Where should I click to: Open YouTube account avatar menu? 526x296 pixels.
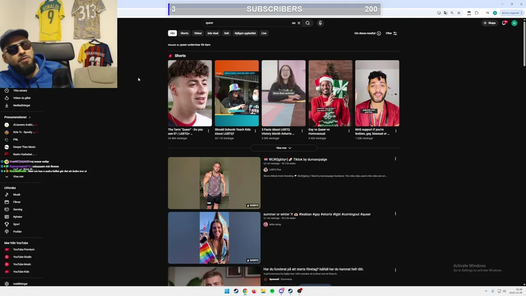point(514,23)
